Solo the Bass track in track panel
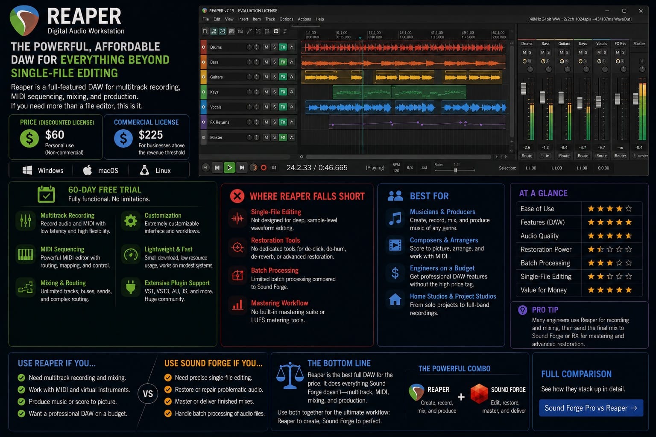The height and width of the screenshot is (437, 656). [x=275, y=62]
